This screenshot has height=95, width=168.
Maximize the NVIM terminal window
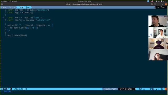click(x=162, y=4)
